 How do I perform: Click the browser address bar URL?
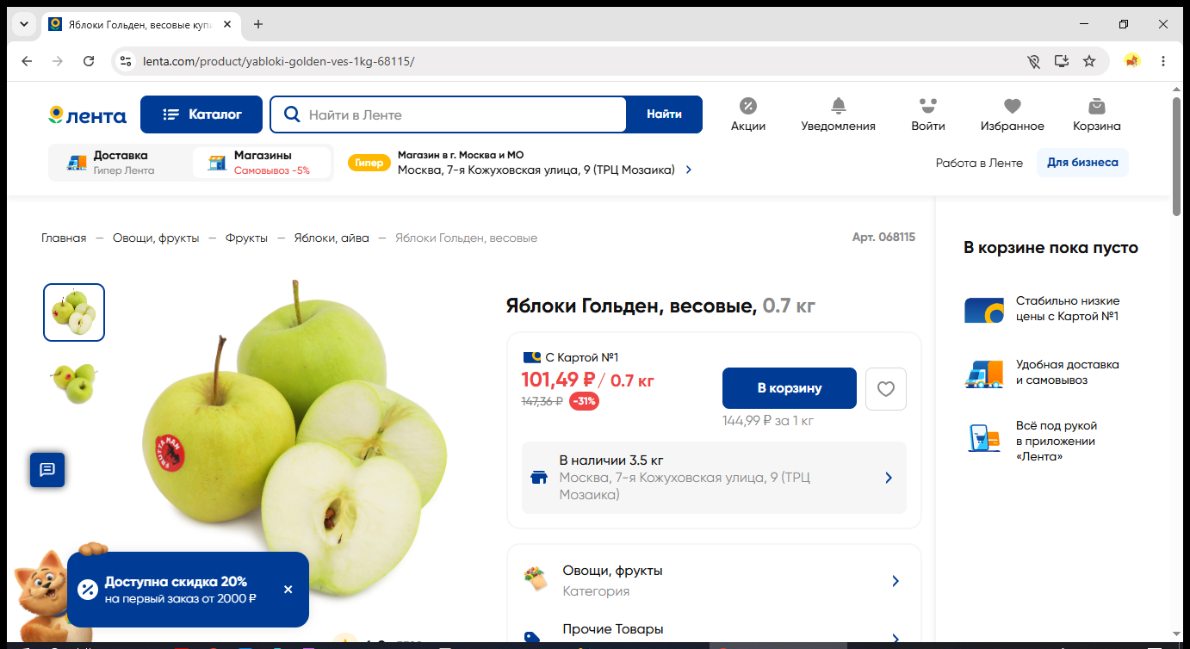click(x=278, y=61)
